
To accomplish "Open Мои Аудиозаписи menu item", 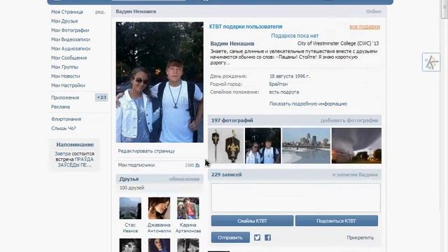I will 71,48.
